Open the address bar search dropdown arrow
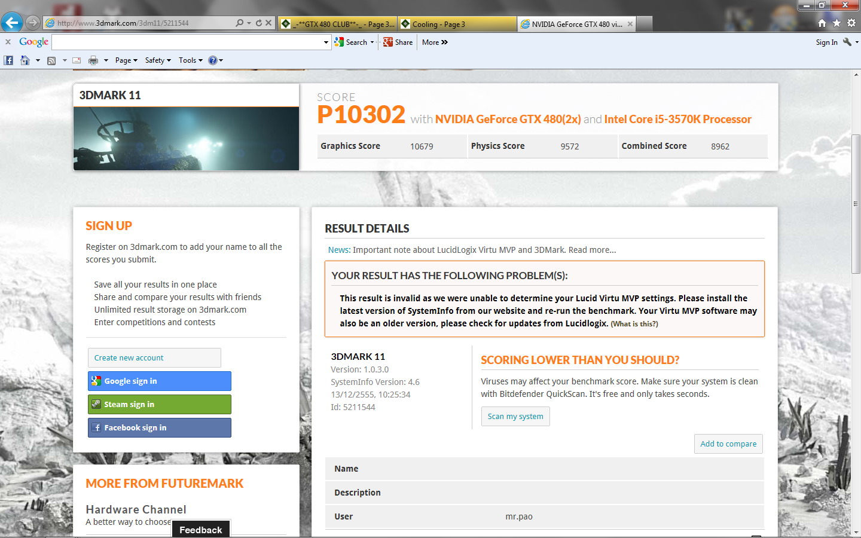The image size is (861, 538). coord(249,23)
